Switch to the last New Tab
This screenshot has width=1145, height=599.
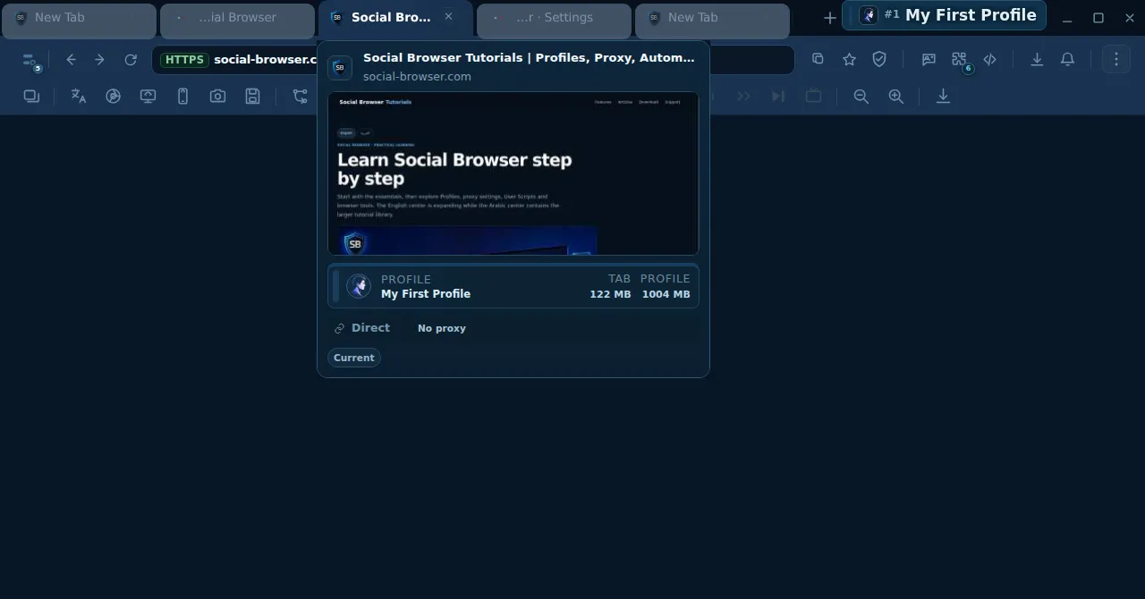click(712, 21)
